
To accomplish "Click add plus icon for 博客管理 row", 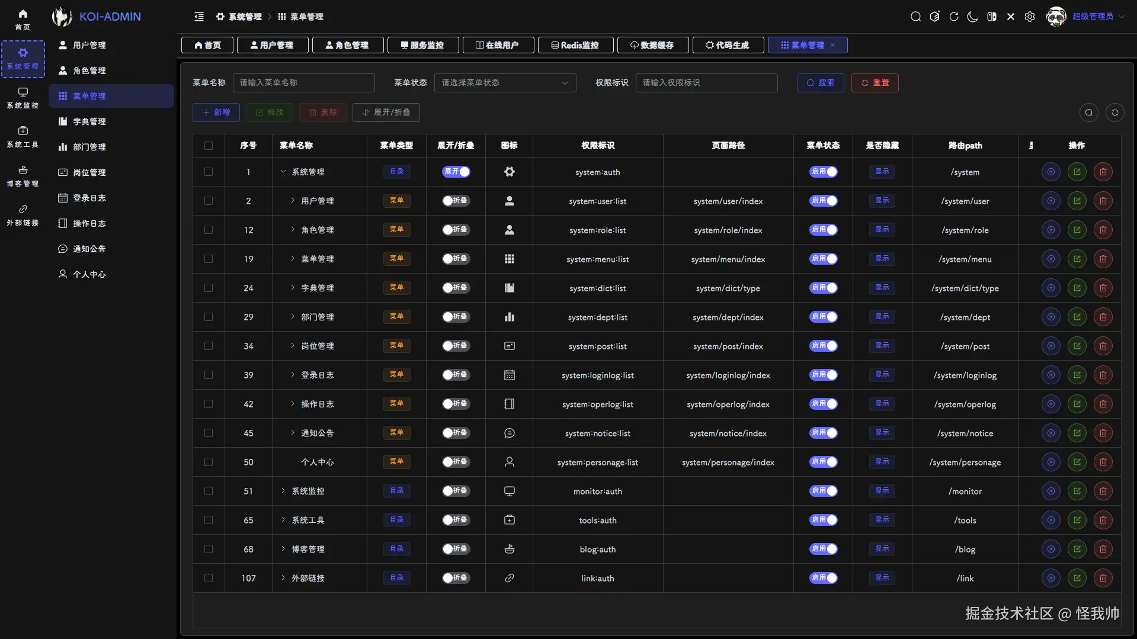I will [x=1050, y=549].
